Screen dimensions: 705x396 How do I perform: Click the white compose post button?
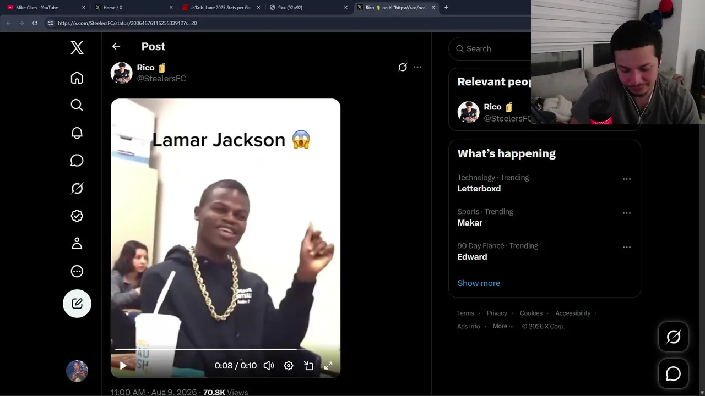(77, 304)
